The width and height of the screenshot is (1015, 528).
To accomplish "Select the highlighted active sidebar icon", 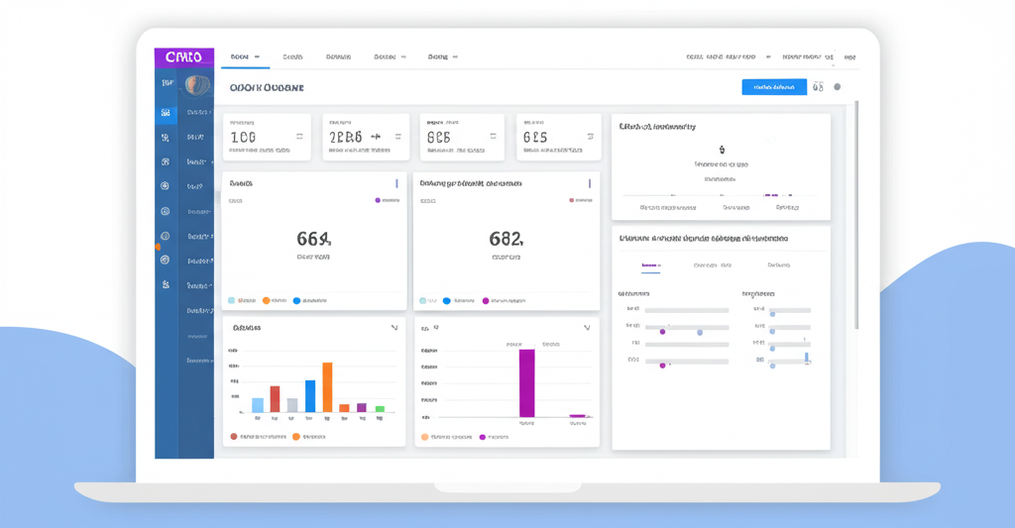I will pyautogui.click(x=166, y=113).
